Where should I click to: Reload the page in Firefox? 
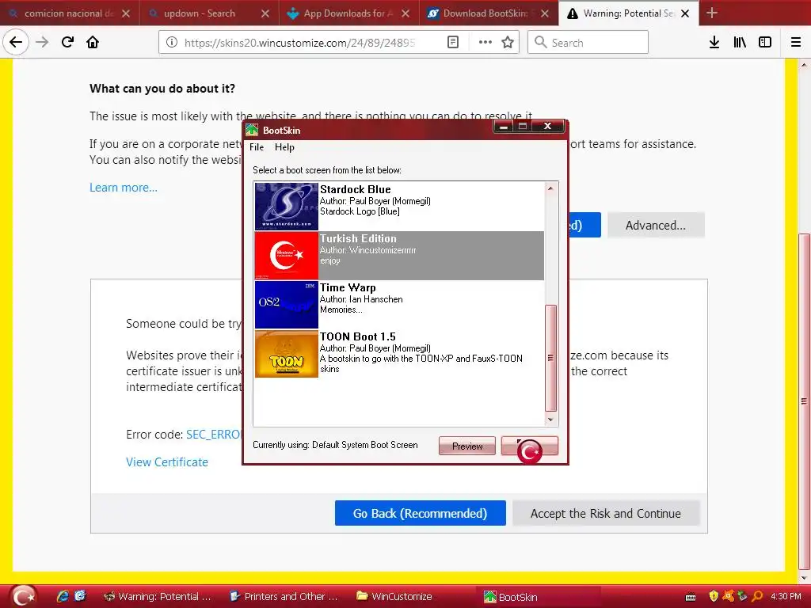click(x=68, y=42)
